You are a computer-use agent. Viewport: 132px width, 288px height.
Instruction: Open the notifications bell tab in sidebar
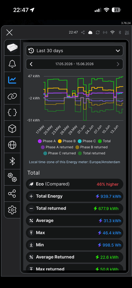(x=12, y=64)
